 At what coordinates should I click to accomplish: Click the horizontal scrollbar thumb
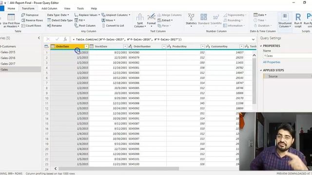pyautogui.click(x=118, y=169)
